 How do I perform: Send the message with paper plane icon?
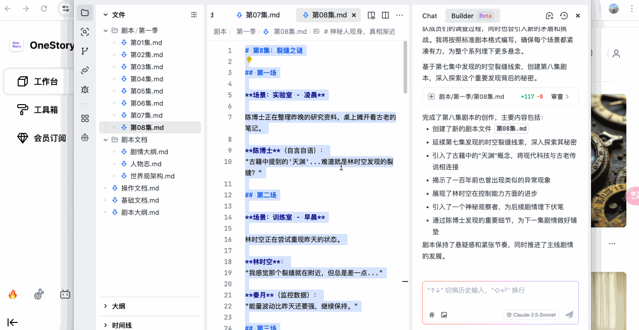tap(569, 315)
